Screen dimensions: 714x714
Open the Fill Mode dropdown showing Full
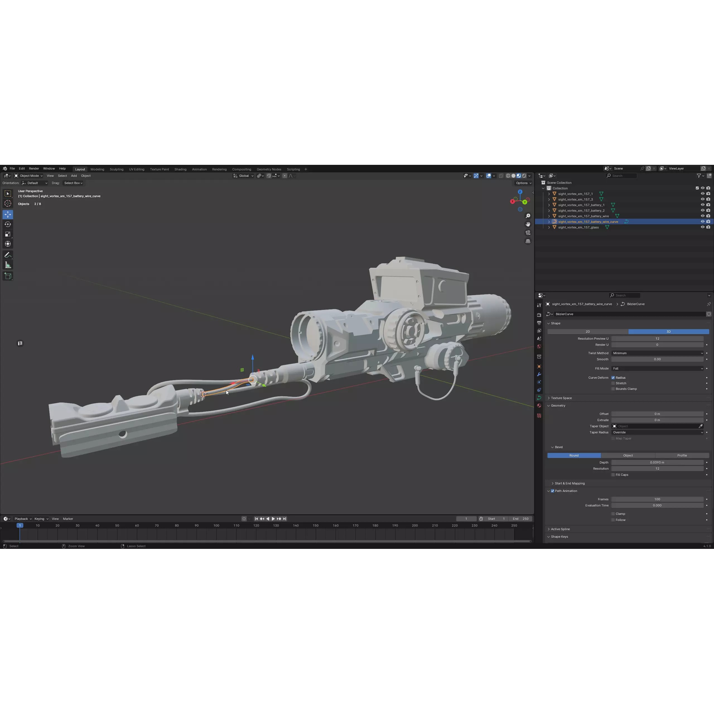658,368
